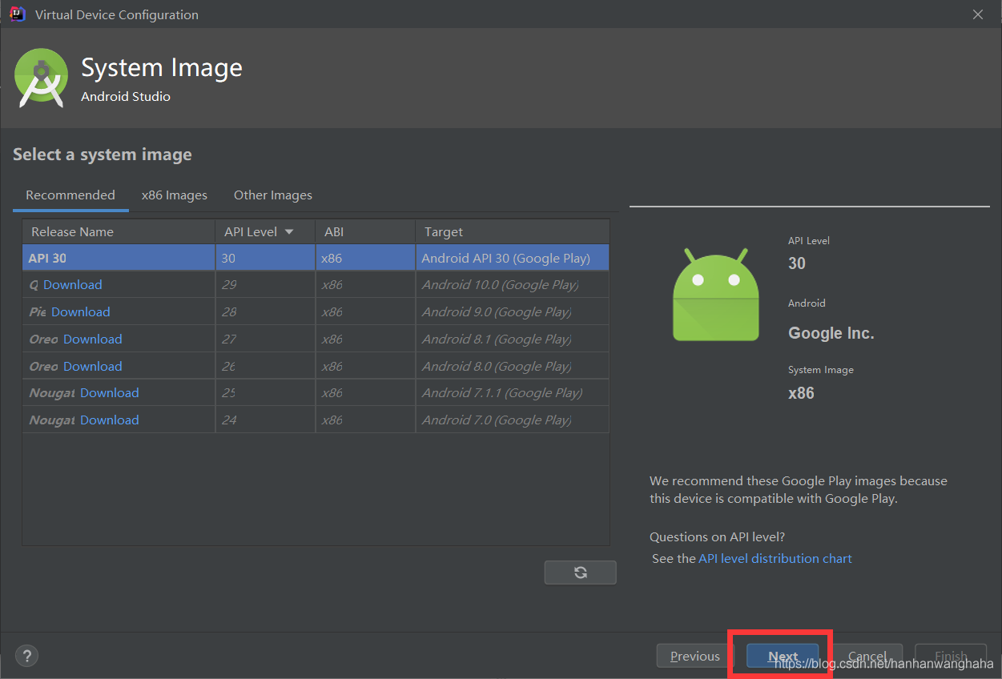Image resolution: width=1002 pixels, height=679 pixels.
Task: Switch to the Other Images tab
Action: 272,195
